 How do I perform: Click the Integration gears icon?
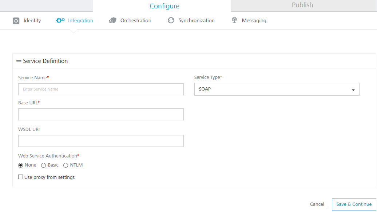[60, 20]
